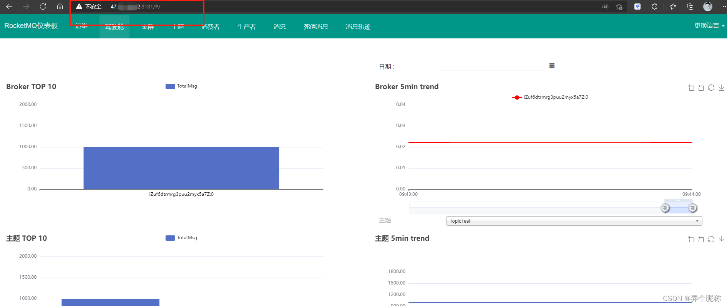727x306 pixels.
Task: Toggle TotalMsg legend in 主题 TOP 10
Action: click(x=181, y=238)
